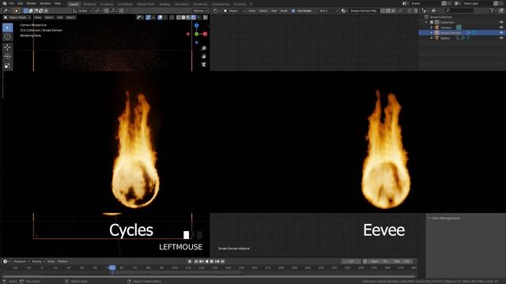Open the Global transform orientation dropdown
506x284 pixels.
click(82, 10)
